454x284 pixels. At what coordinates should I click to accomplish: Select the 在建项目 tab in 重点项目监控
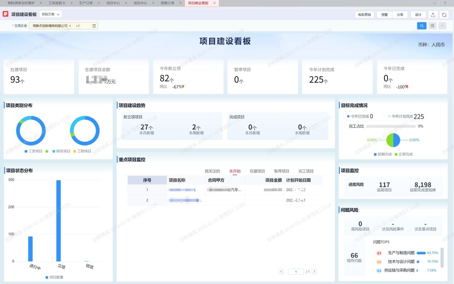coord(257,171)
